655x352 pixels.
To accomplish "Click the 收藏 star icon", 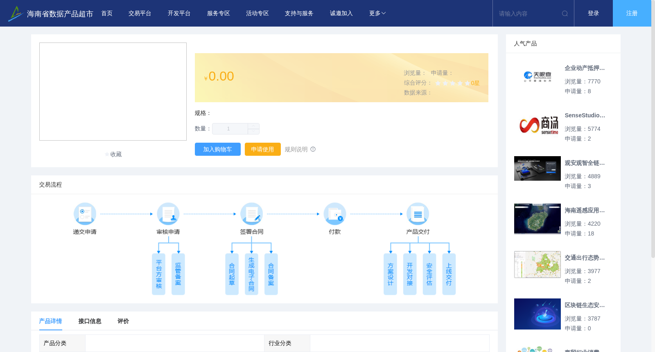I will 107,154.
